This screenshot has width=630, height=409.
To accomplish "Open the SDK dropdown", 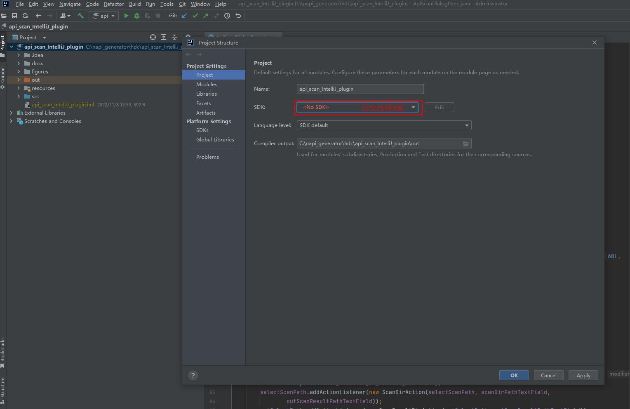I will click(413, 107).
